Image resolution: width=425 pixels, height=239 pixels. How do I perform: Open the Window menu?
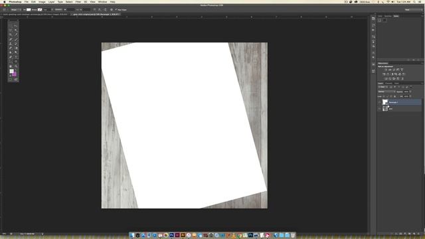point(102,1)
